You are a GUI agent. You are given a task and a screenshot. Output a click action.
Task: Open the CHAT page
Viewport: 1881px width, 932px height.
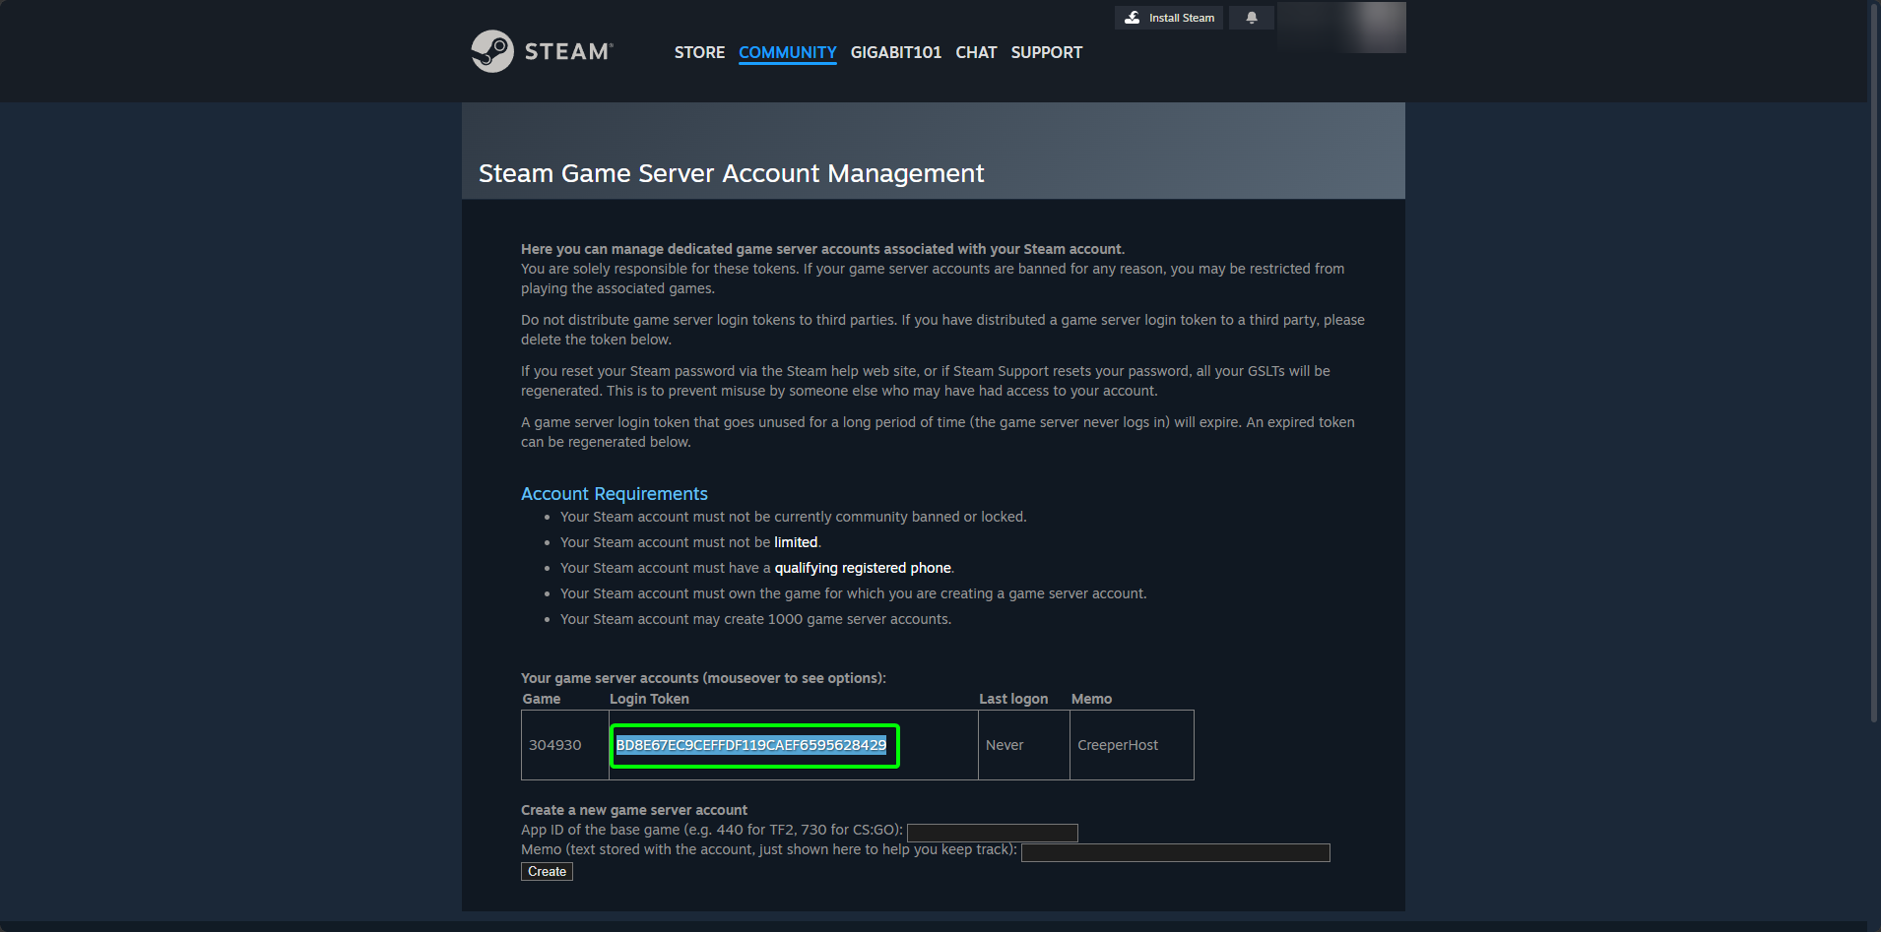point(975,52)
